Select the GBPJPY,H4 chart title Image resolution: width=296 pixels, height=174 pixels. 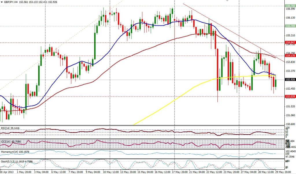click(x=10, y=2)
